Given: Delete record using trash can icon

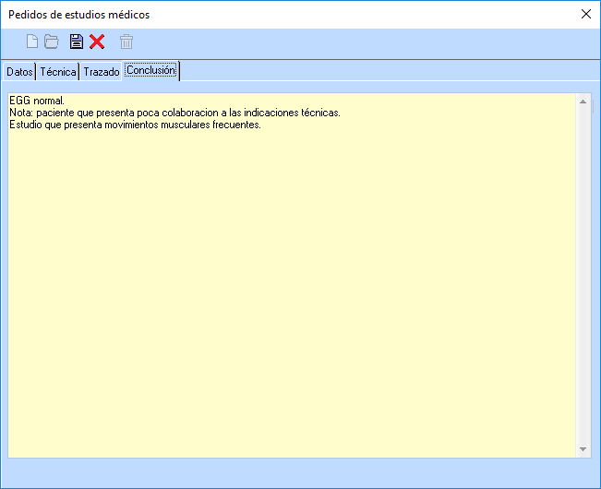Looking at the screenshot, I should [x=126, y=42].
